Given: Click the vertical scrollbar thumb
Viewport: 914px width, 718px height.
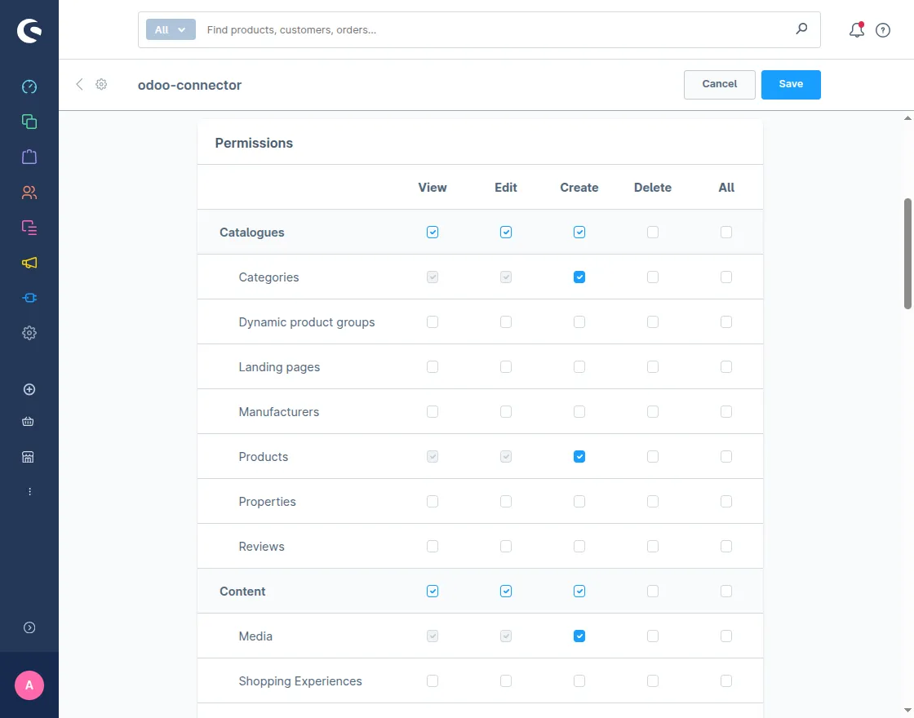Looking at the screenshot, I should point(907,254).
